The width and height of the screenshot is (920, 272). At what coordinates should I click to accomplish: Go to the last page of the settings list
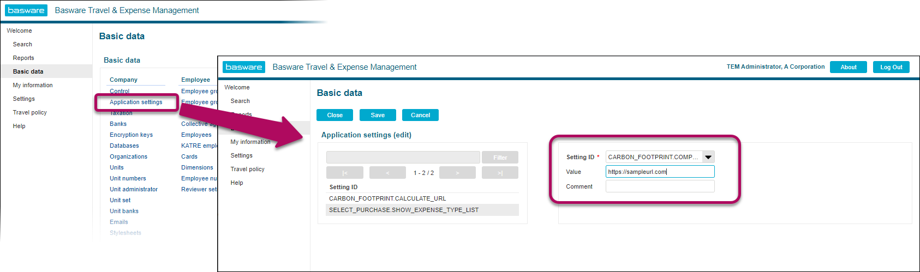(x=500, y=173)
